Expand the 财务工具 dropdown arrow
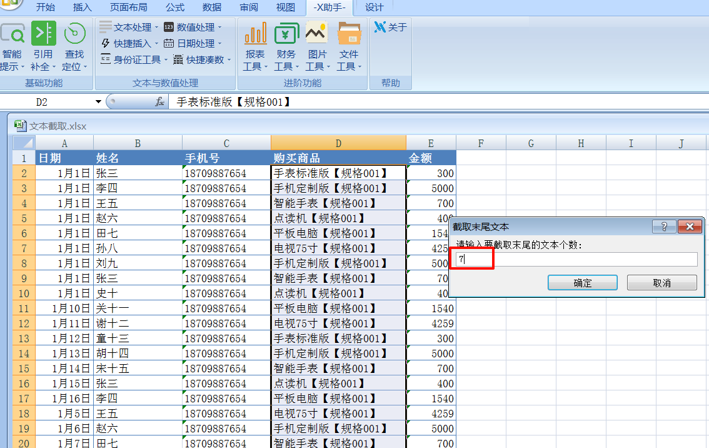The height and width of the screenshot is (448, 709). (x=297, y=67)
